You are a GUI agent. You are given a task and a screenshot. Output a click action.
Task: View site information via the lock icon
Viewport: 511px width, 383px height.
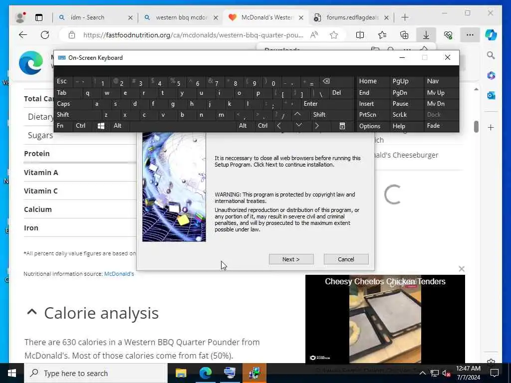72,35
